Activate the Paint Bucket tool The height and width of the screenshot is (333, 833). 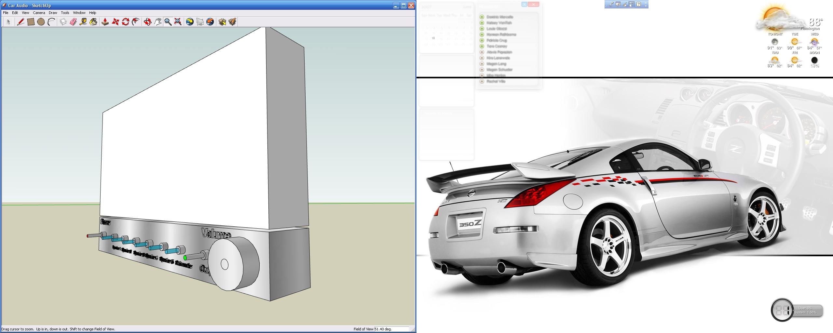[93, 22]
